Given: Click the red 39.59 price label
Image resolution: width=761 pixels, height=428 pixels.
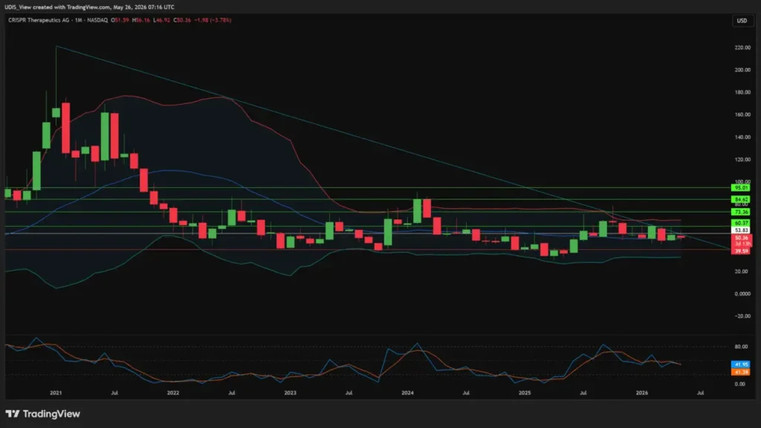Looking at the screenshot, I should (x=741, y=251).
